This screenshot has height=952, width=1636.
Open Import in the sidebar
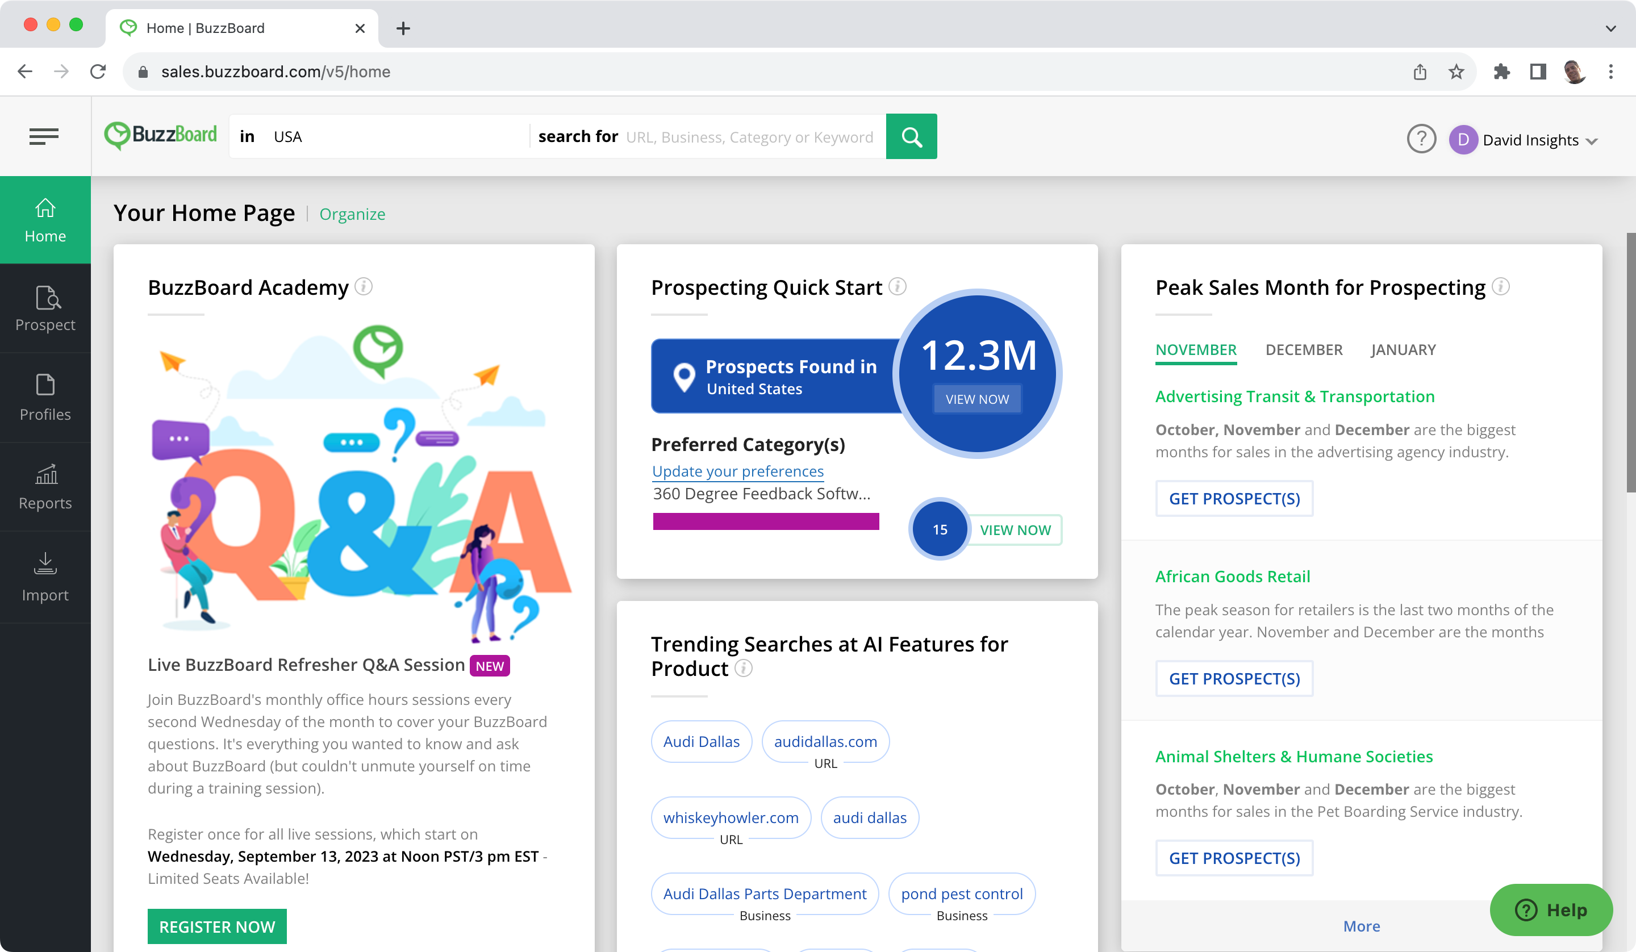(x=45, y=578)
